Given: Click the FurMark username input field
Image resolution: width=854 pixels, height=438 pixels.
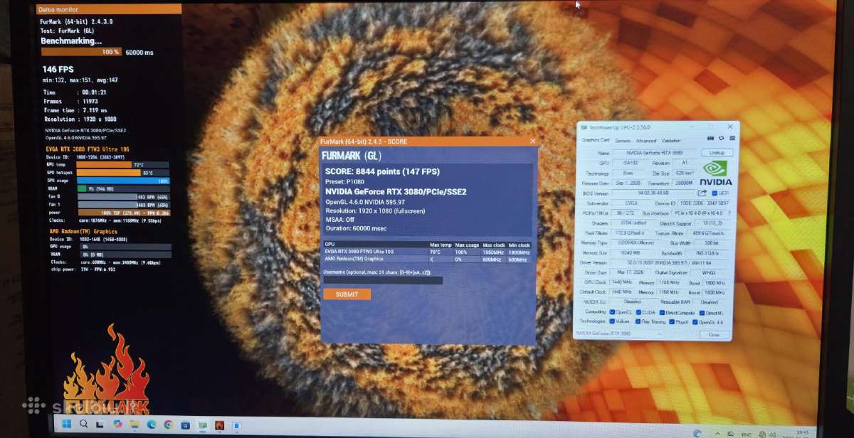Looking at the screenshot, I should coord(383,280).
